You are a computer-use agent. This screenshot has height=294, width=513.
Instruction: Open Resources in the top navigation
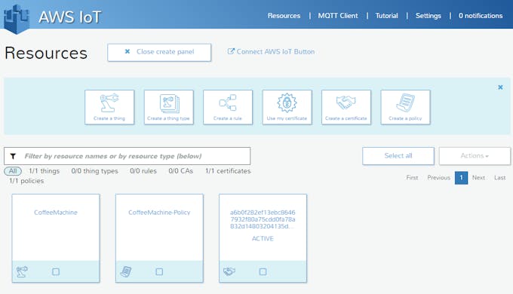(x=284, y=16)
